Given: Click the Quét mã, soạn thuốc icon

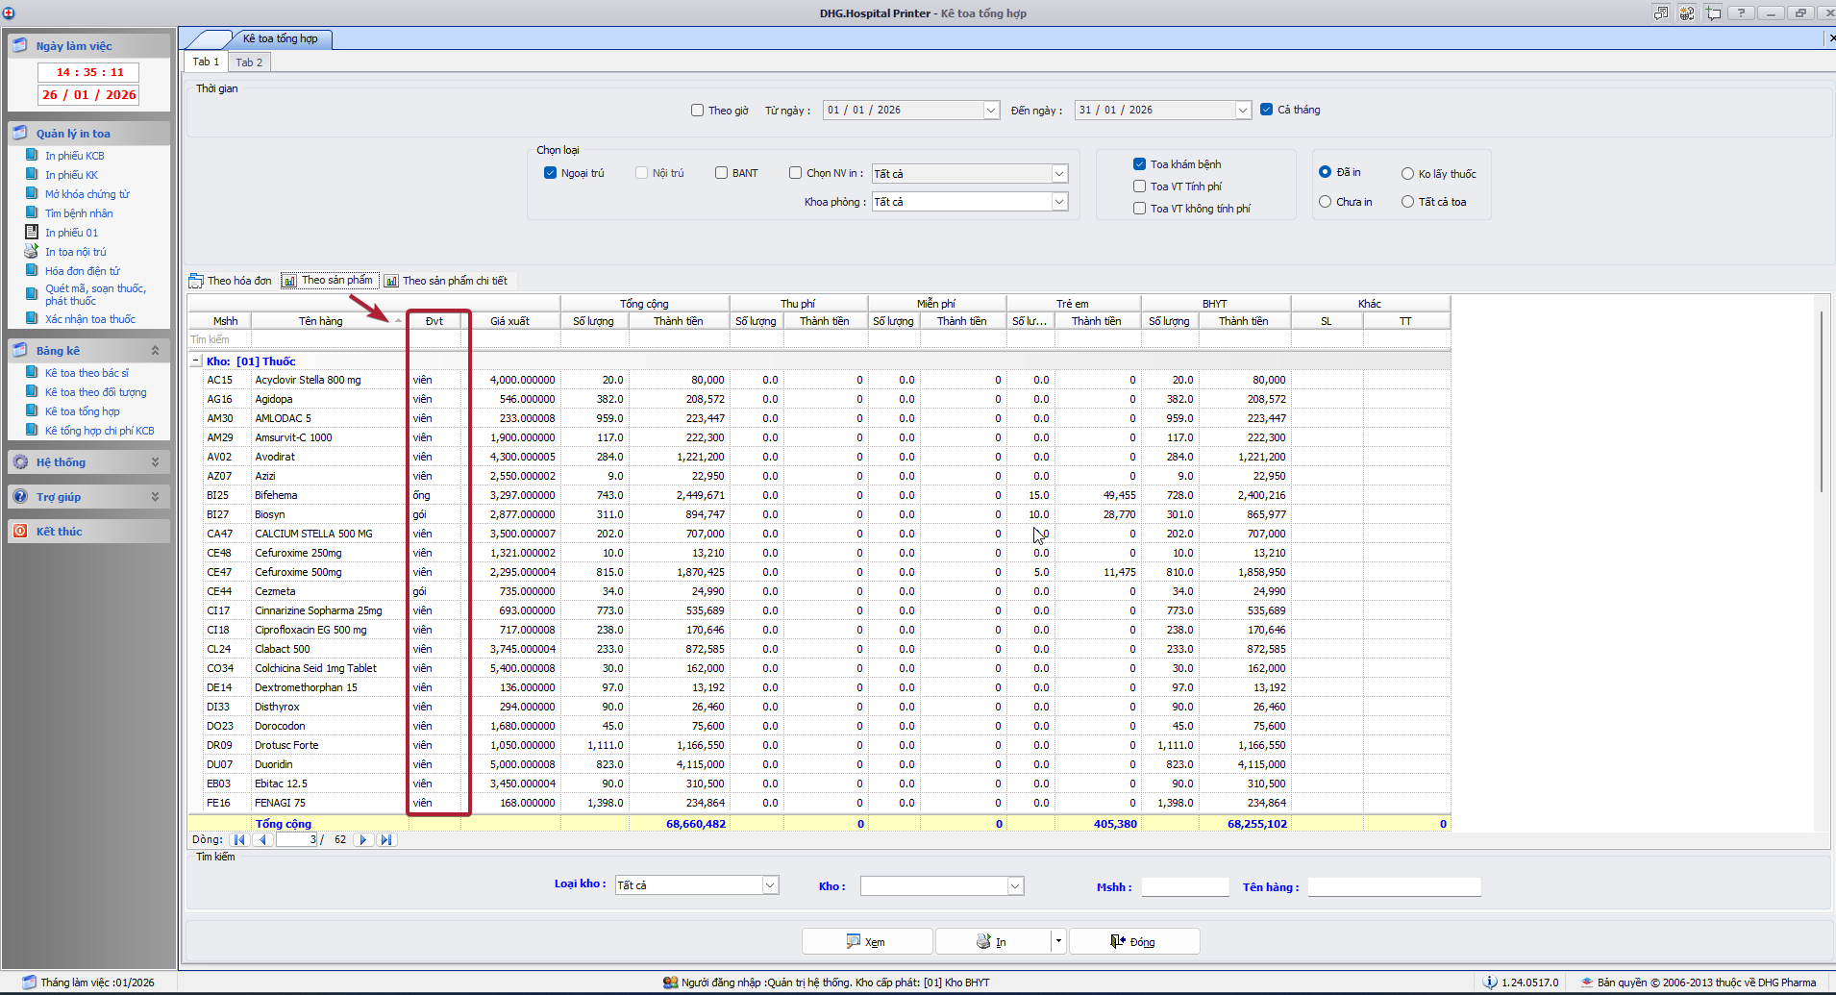Looking at the screenshot, I should [x=31, y=294].
